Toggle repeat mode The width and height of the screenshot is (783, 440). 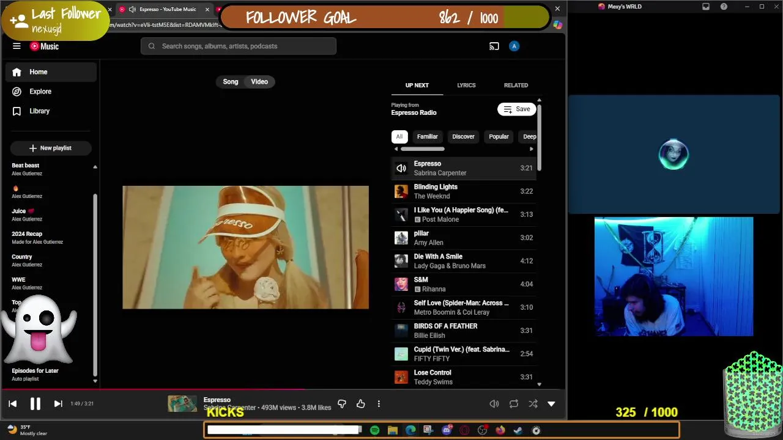514,403
